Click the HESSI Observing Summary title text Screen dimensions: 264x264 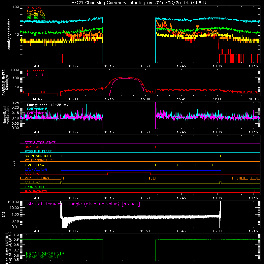pyautogui.click(x=140, y=3)
